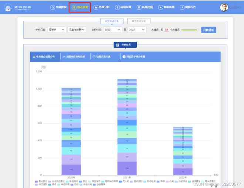Viewport: 244px width, 188px height.
Task: Click the 2021 stacked bar
Action: click(x=127, y=127)
